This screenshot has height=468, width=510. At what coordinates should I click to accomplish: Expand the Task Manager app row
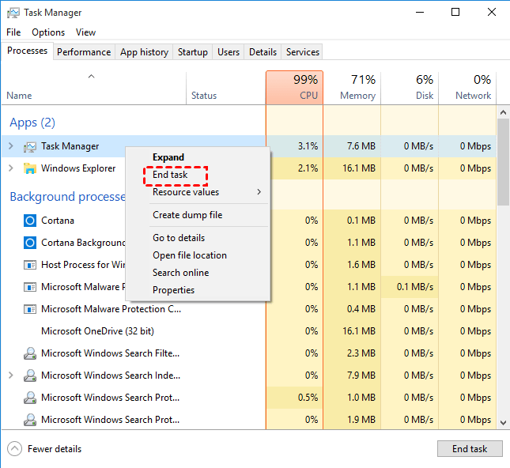coord(11,146)
